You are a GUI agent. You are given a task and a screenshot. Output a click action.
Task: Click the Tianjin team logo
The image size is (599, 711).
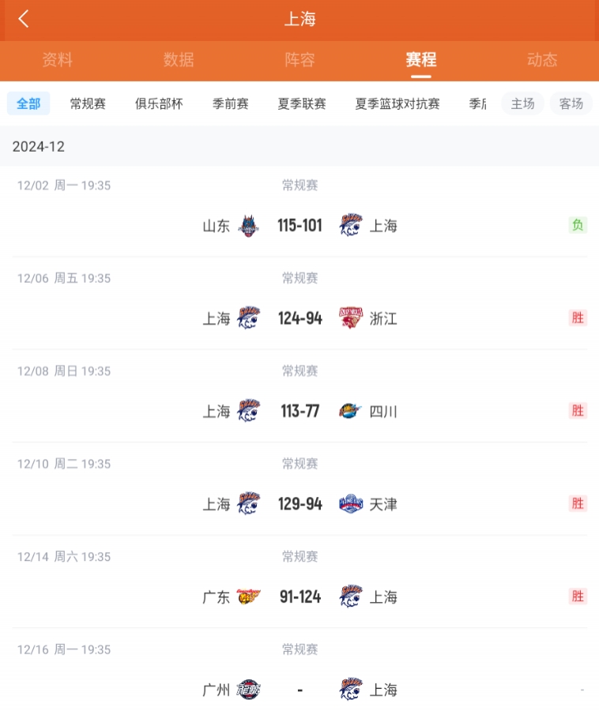tap(351, 504)
